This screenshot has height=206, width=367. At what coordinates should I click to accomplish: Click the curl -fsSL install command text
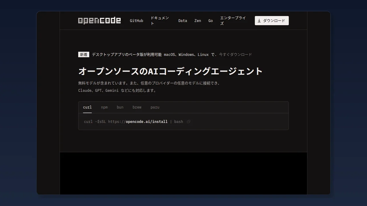pos(133,122)
